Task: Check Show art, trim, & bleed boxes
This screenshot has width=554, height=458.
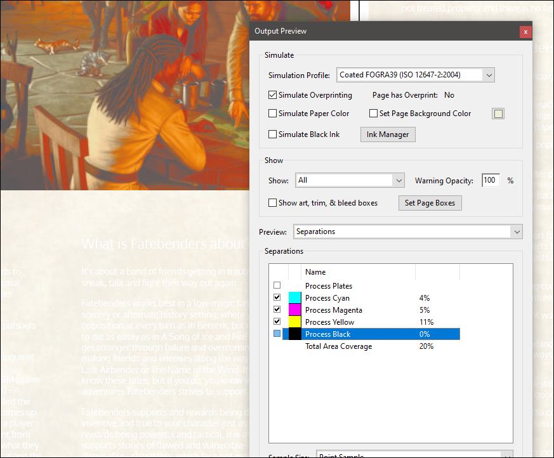Action: pyautogui.click(x=272, y=202)
